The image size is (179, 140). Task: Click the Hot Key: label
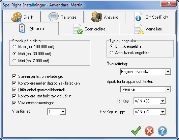point(122,101)
